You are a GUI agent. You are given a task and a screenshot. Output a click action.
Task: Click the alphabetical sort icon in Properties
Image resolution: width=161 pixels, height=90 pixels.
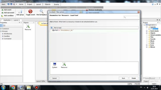[4, 25]
